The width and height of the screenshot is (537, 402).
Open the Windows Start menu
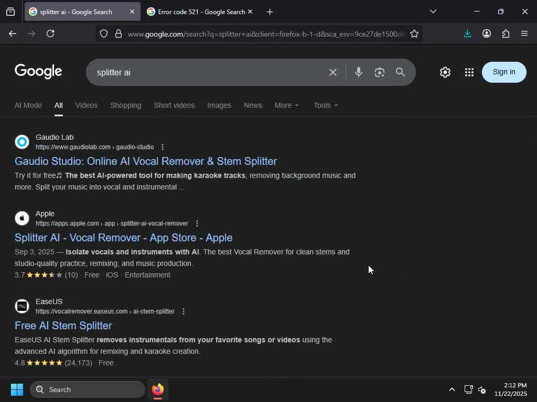(x=17, y=389)
